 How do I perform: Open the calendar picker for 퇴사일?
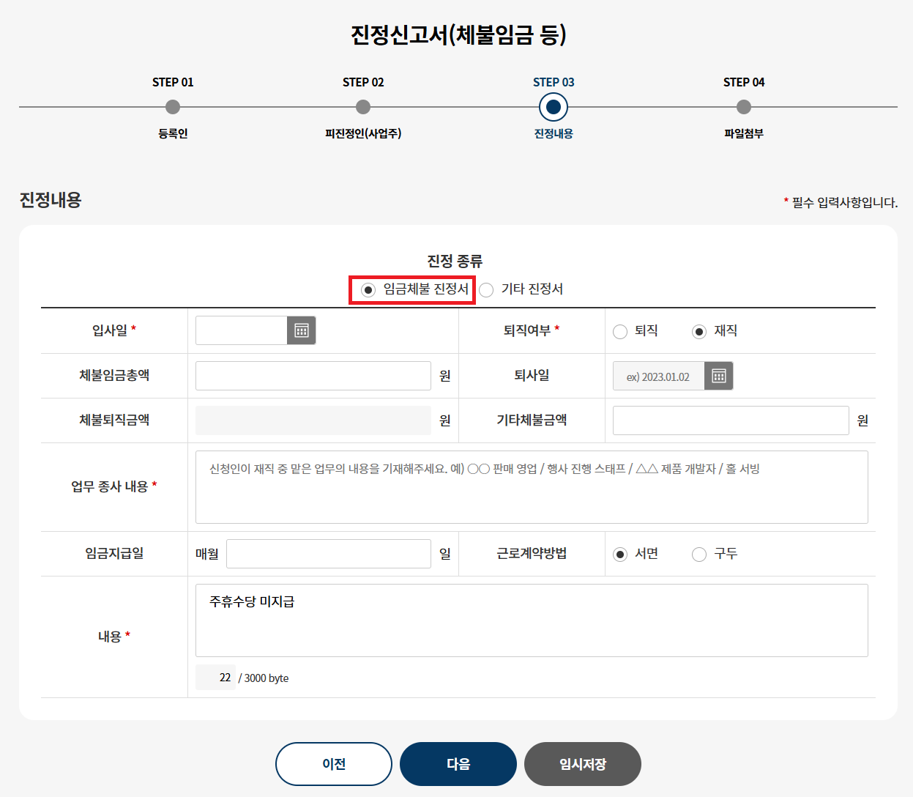click(718, 376)
